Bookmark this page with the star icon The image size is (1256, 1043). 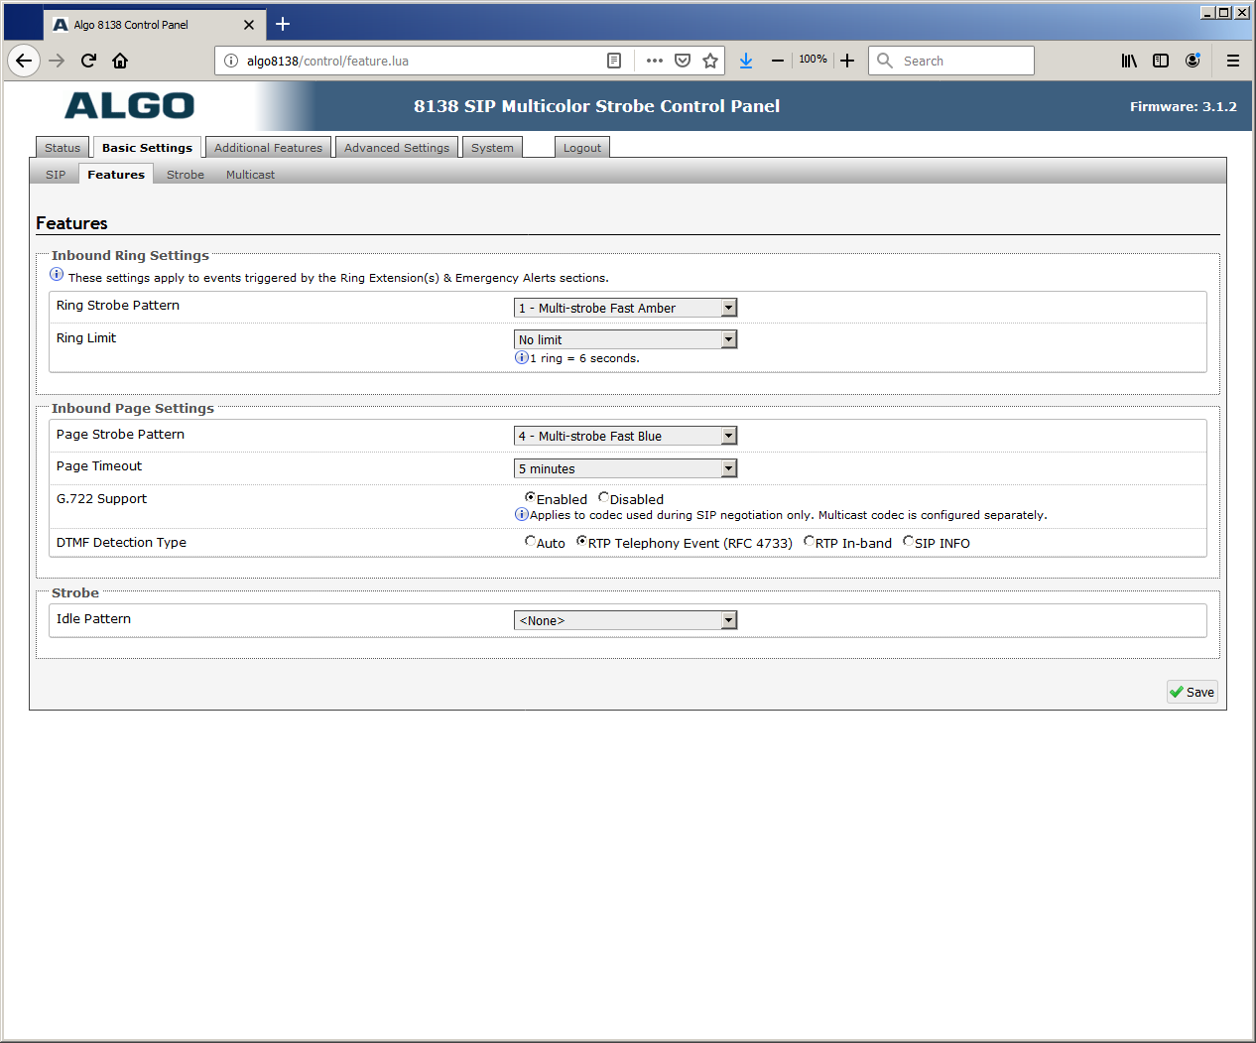pos(710,61)
